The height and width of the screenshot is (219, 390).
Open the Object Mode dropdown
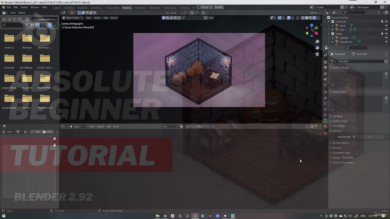[73, 18]
